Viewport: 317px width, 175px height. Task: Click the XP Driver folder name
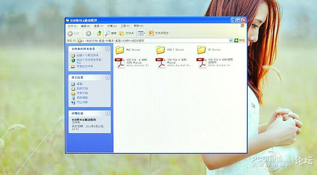(x=214, y=50)
